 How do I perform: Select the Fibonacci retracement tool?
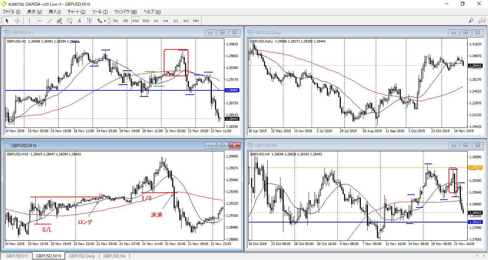tap(69, 21)
